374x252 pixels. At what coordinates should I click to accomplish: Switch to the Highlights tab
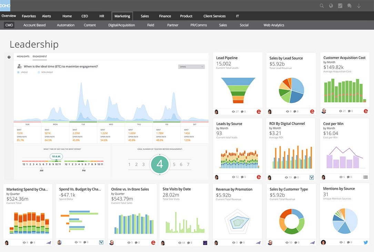23,56
